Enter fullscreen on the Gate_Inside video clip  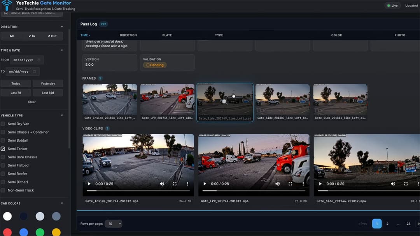pos(175,184)
